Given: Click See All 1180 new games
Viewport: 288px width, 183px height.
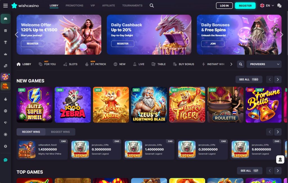Looking at the screenshot, I should pyautogui.click(x=249, y=80).
